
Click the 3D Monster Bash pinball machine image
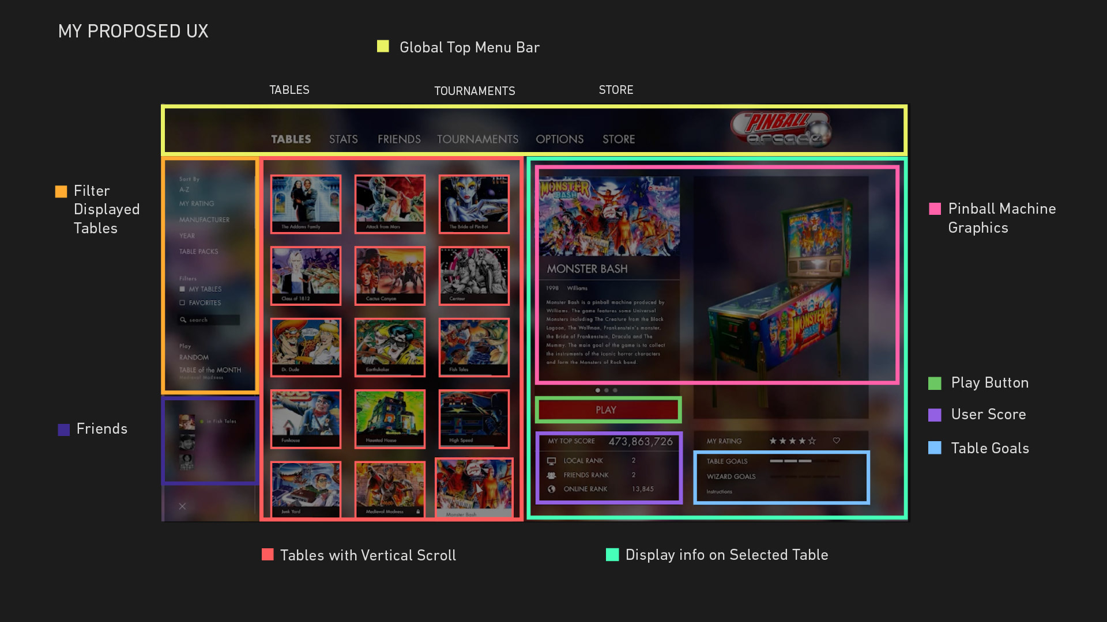point(781,297)
